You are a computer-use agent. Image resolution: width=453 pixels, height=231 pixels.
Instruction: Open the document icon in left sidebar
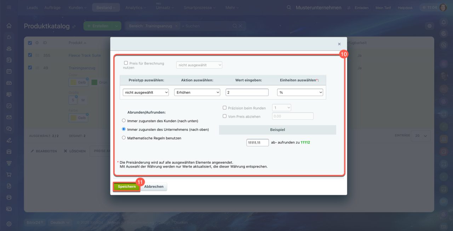click(9, 186)
